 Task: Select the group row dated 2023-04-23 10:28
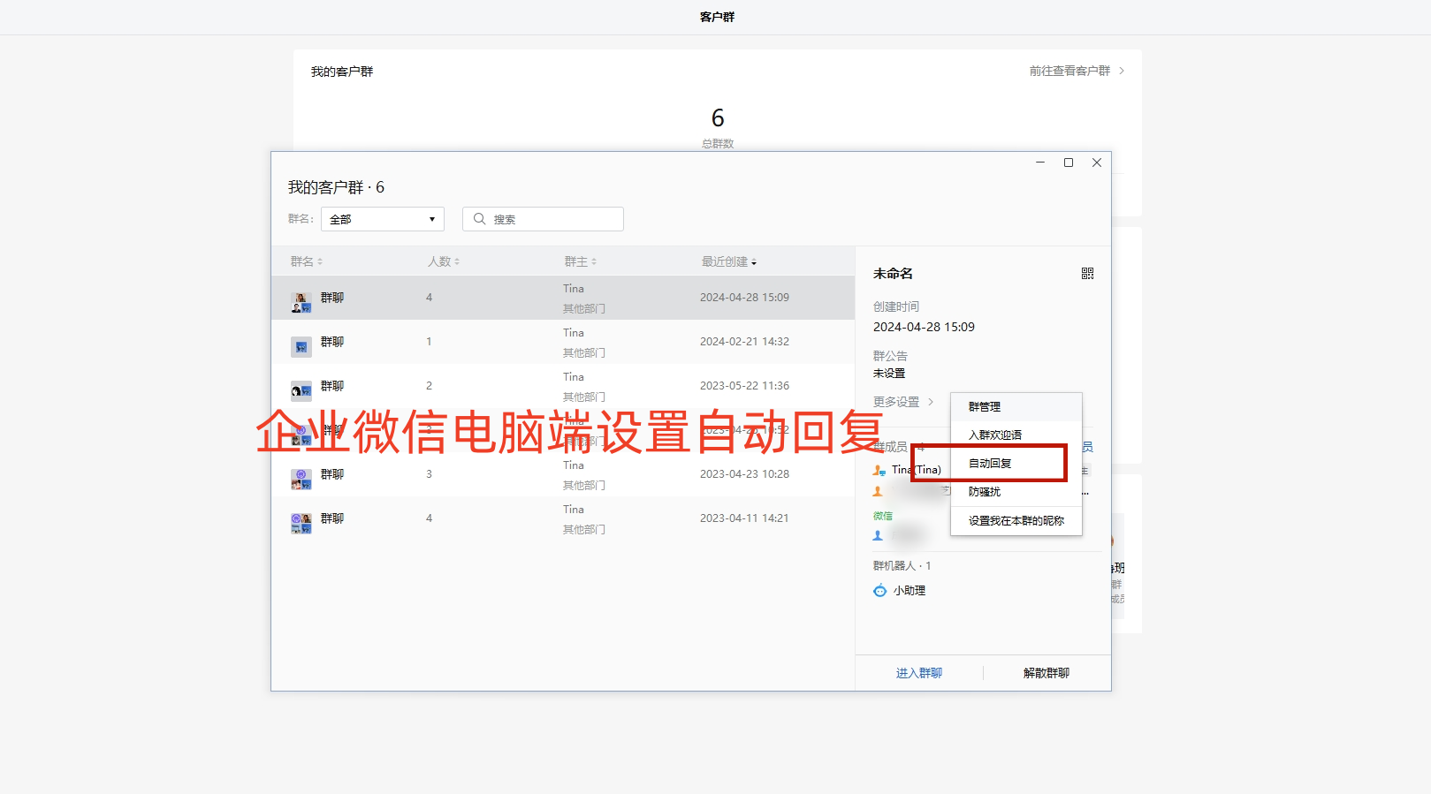[x=563, y=474]
